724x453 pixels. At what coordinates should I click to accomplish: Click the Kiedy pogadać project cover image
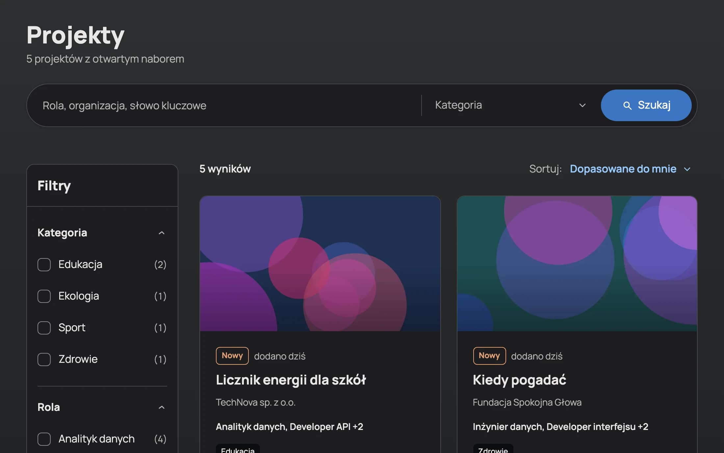click(x=577, y=263)
